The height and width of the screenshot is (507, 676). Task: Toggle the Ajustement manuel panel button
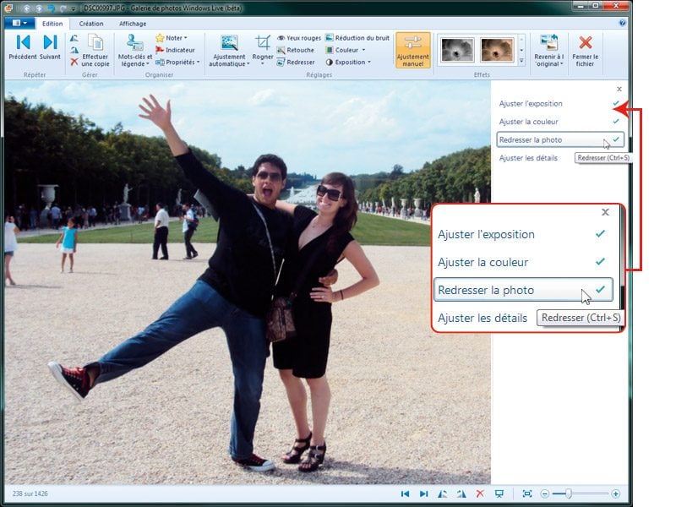tap(412, 49)
